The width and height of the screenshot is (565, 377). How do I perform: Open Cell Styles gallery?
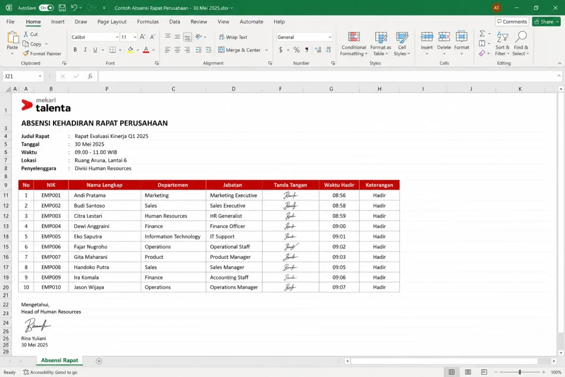click(x=402, y=44)
